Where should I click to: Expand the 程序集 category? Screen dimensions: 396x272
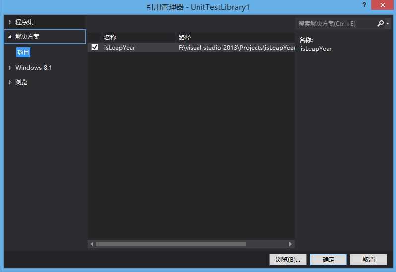(10, 22)
